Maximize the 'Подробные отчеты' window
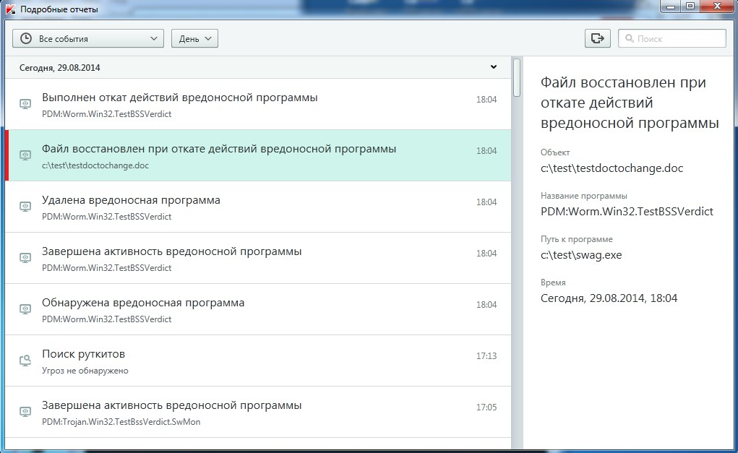Image resolution: width=738 pixels, height=453 pixels. pos(690,6)
